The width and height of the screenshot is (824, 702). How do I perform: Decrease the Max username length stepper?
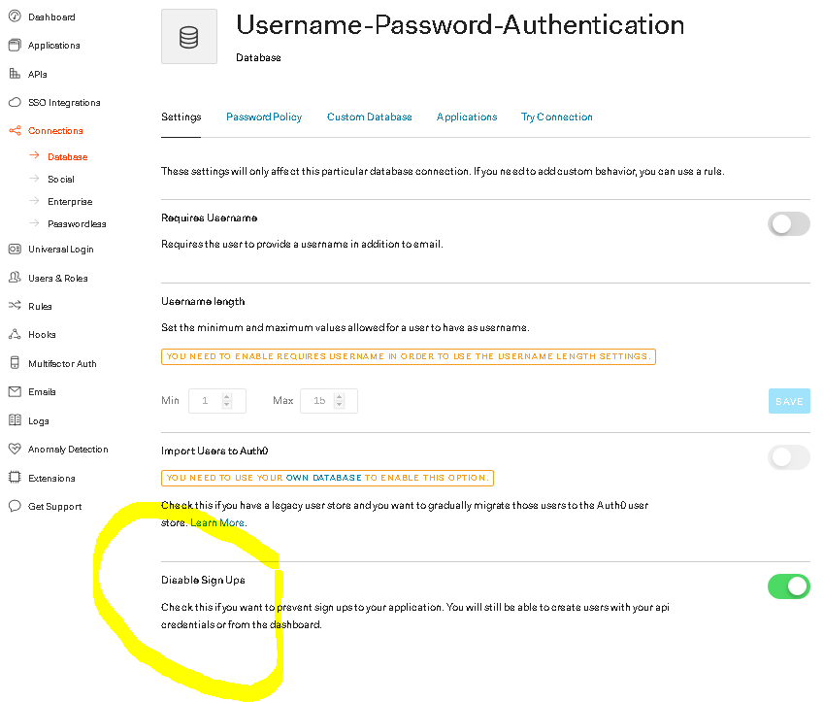[339, 405]
